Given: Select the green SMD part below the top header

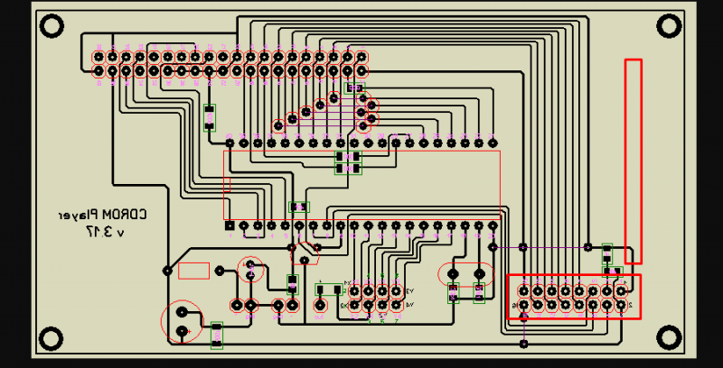Looking at the screenshot, I should tap(211, 116).
